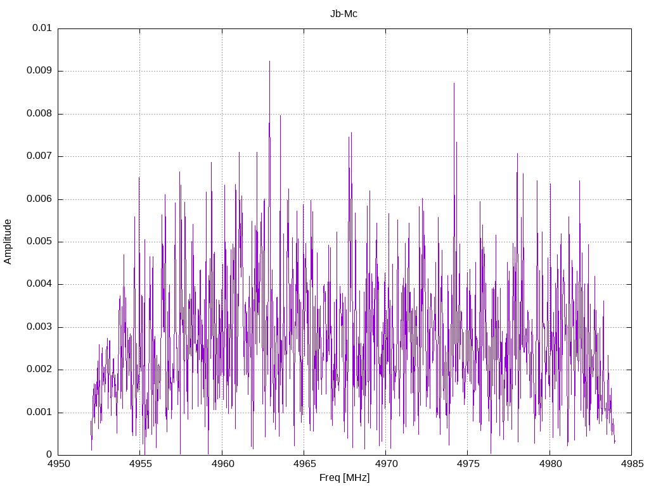The width and height of the screenshot is (649, 486).
Task: Click the 0.004 y-axis tick label
Action: pyautogui.click(x=39, y=284)
